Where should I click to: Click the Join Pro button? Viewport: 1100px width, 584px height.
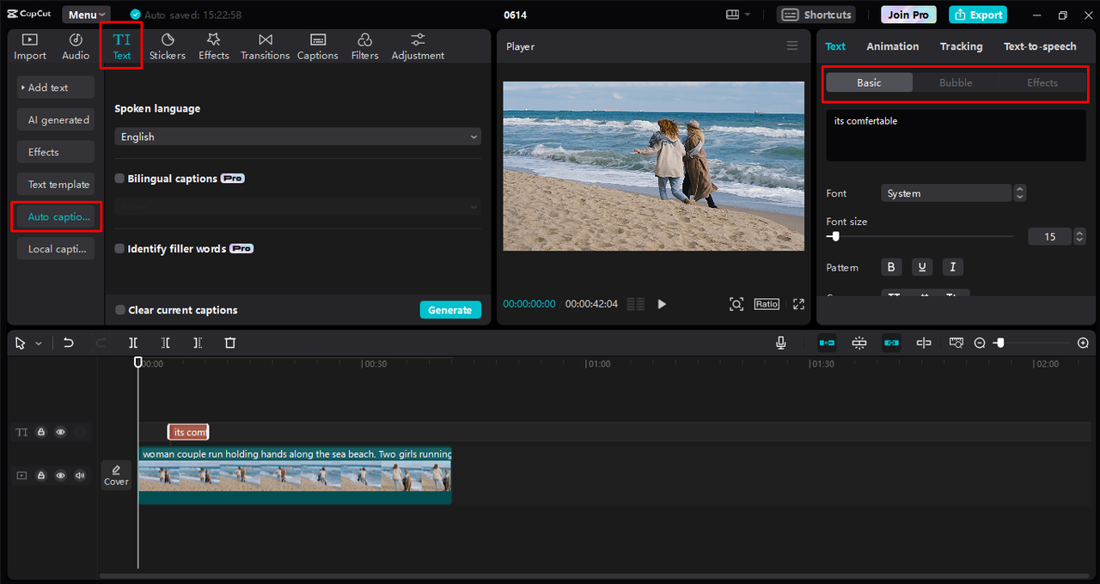(908, 15)
